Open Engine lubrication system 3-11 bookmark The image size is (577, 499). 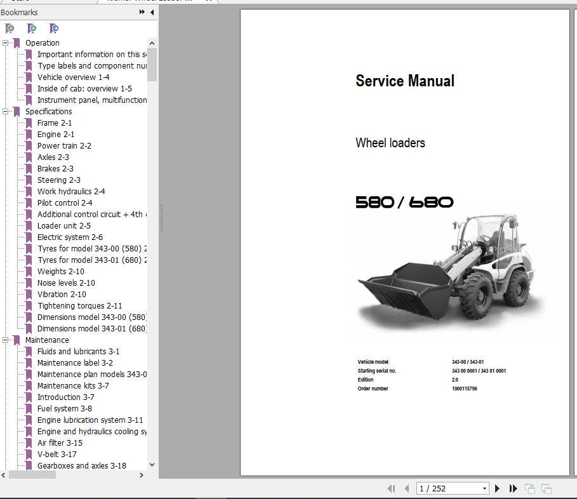[90, 420]
